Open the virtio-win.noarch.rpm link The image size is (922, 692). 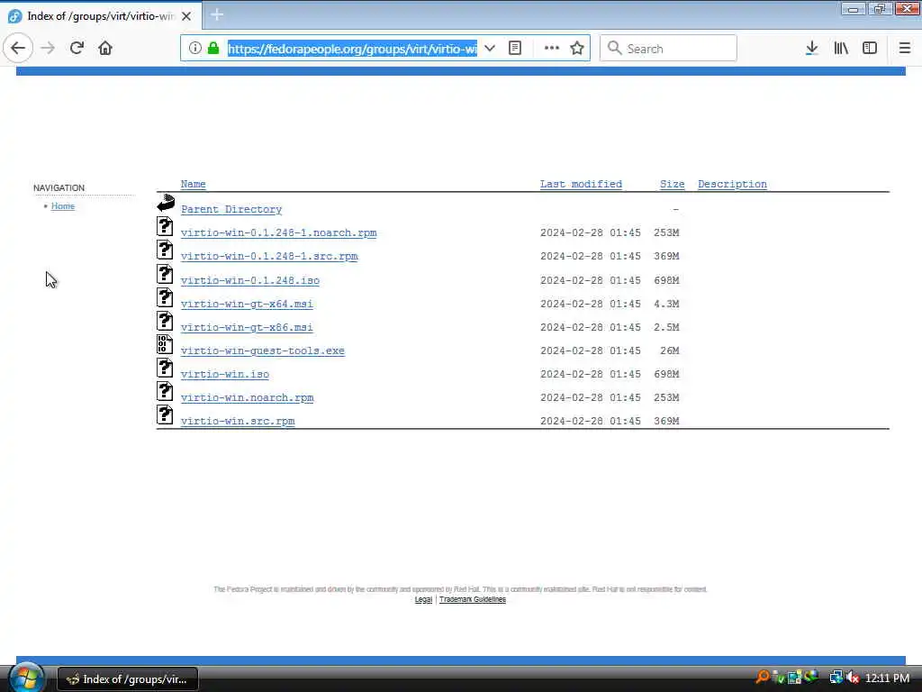[247, 397]
